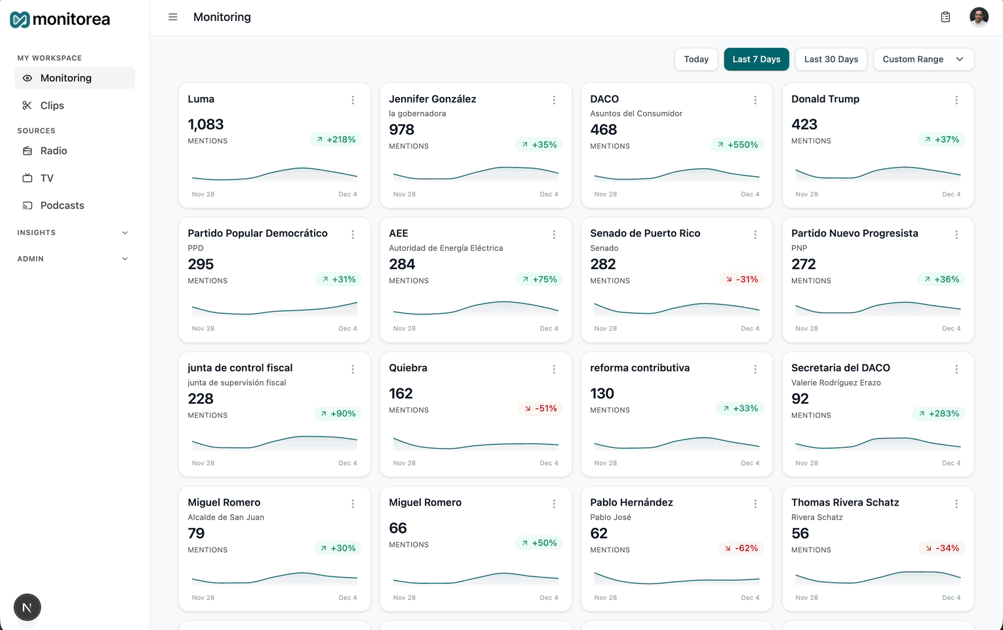Open Clips using the scissors icon
Image resolution: width=1003 pixels, height=630 pixels.
(x=26, y=105)
